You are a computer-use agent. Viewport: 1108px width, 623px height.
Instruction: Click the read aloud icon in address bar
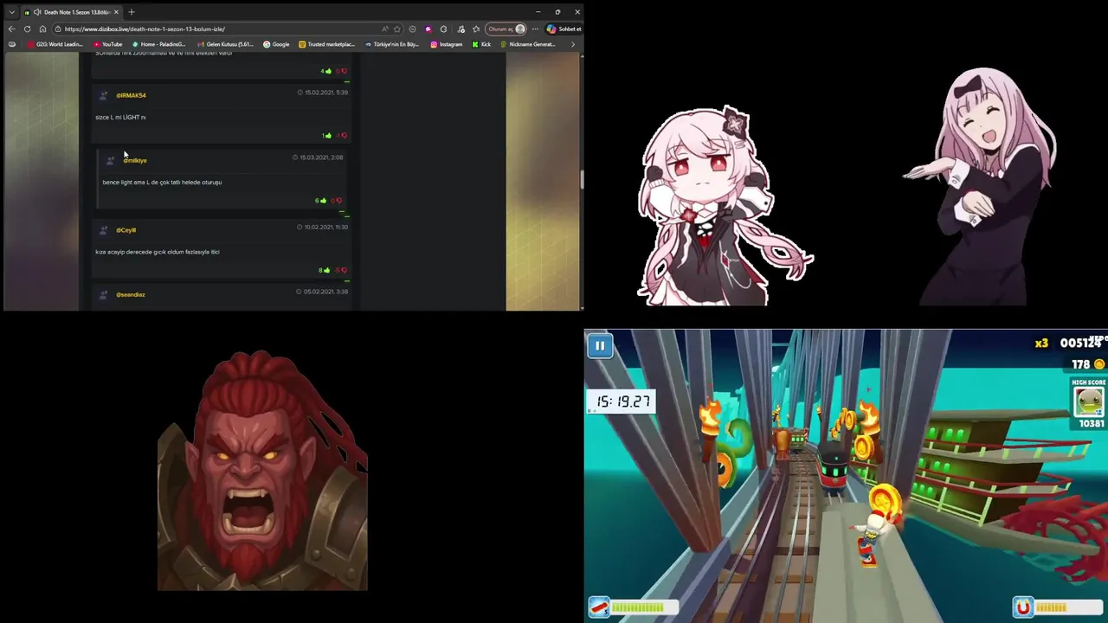(385, 29)
